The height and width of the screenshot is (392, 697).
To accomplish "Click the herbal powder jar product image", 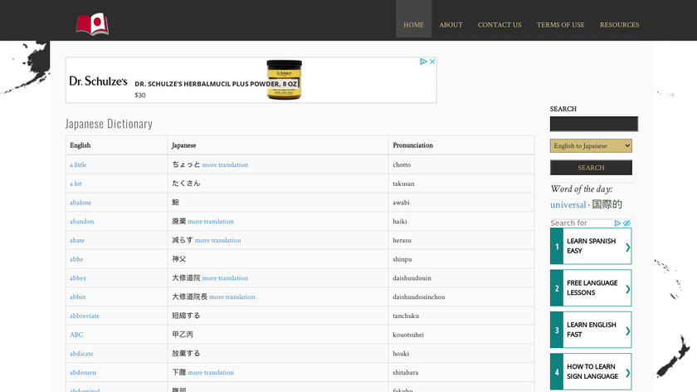I will (284, 80).
